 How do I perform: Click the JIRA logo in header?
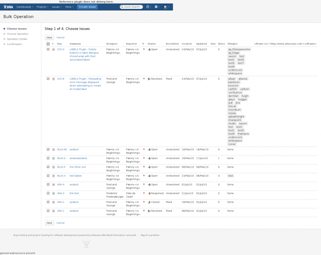(8, 7)
